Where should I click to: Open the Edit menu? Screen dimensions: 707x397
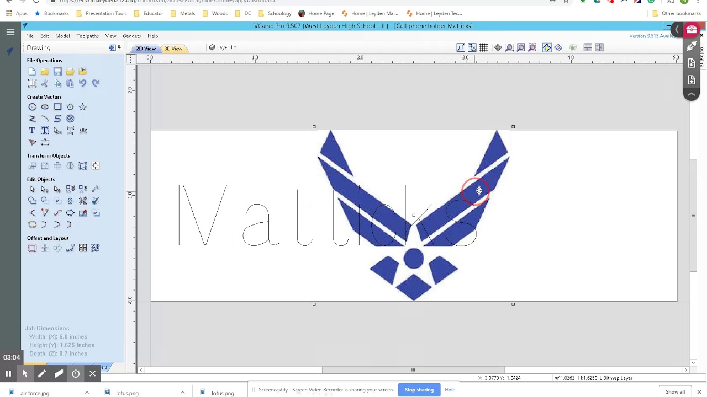point(45,36)
